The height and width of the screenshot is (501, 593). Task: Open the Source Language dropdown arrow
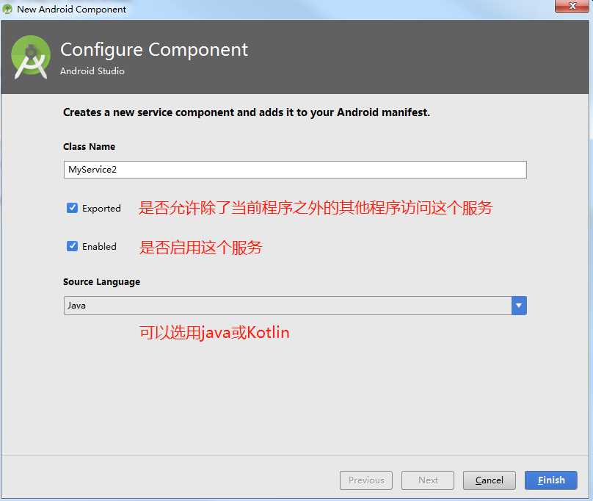point(519,306)
